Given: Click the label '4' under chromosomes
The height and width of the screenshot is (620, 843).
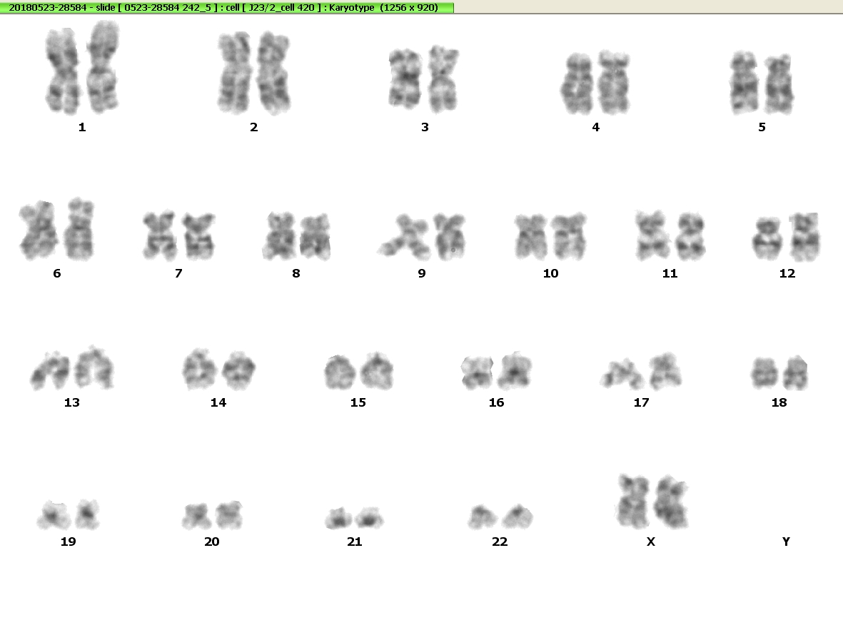Looking at the screenshot, I should 596,127.
